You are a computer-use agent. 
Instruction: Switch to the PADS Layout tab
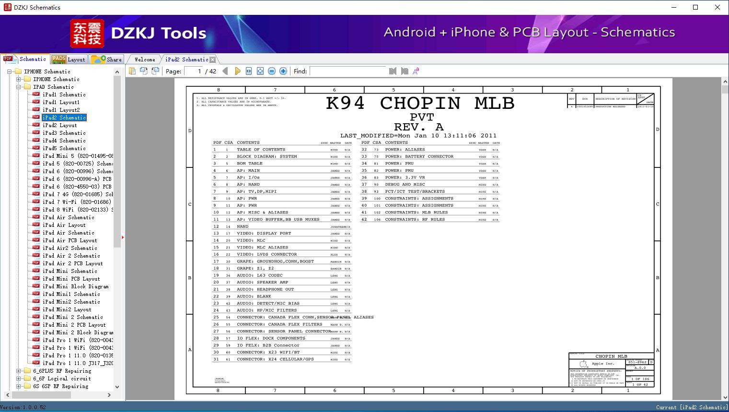click(x=68, y=59)
